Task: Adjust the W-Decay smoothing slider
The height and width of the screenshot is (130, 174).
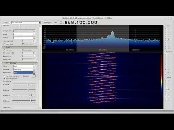Action: point(31,100)
